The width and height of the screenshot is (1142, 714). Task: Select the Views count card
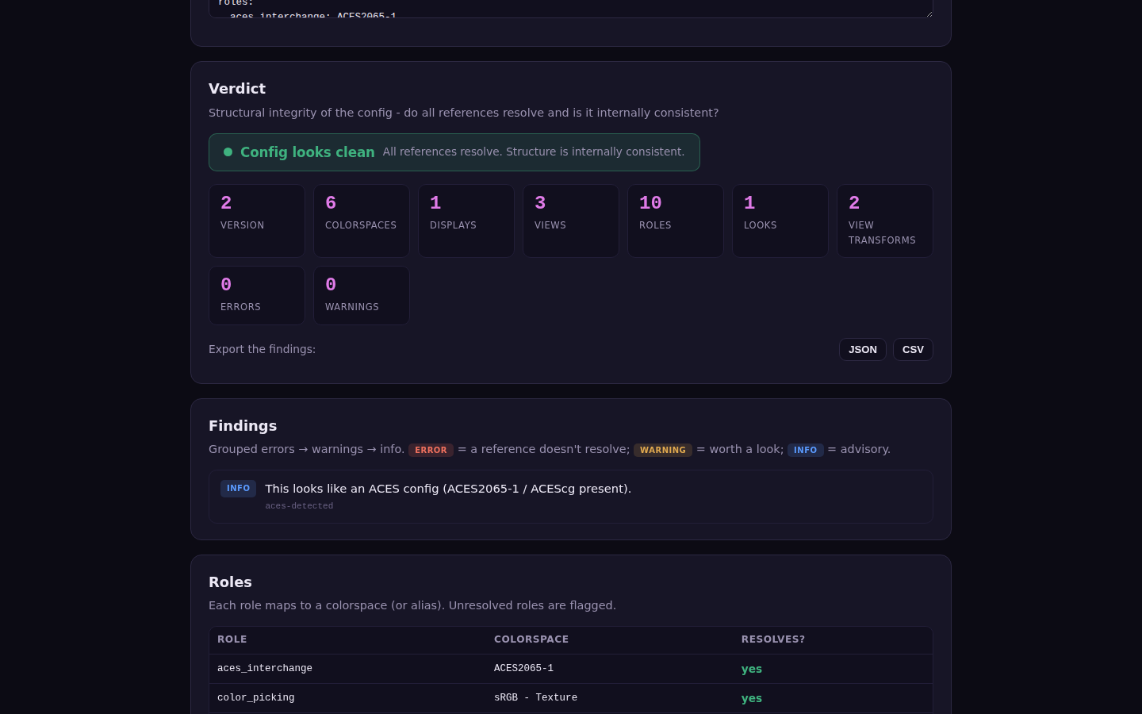pyautogui.click(x=571, y=221)
